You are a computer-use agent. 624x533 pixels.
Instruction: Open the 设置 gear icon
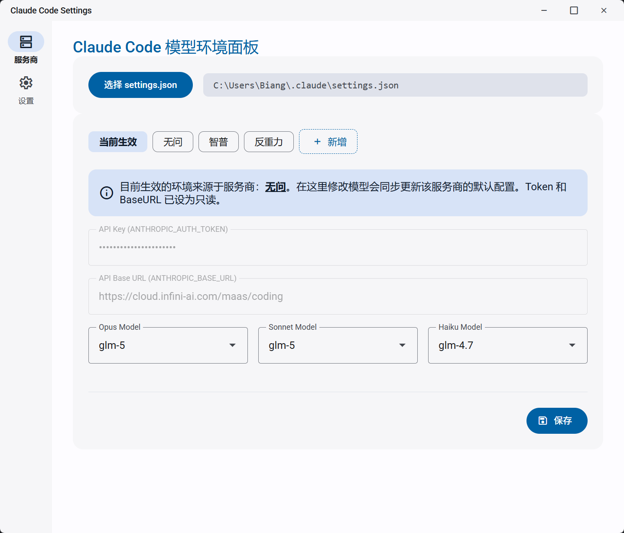pyautogui.click(x=26, y=83)
